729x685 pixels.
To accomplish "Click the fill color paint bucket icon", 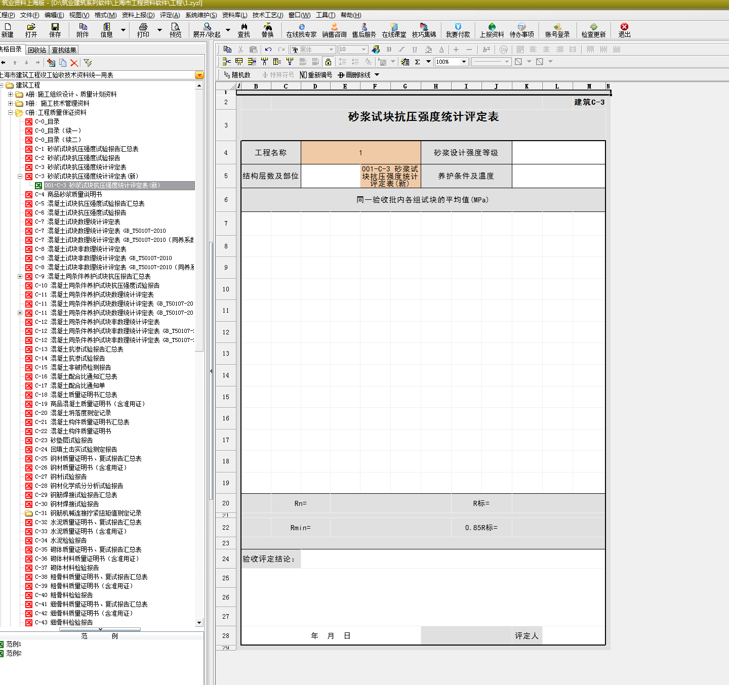I will [428, 49].
